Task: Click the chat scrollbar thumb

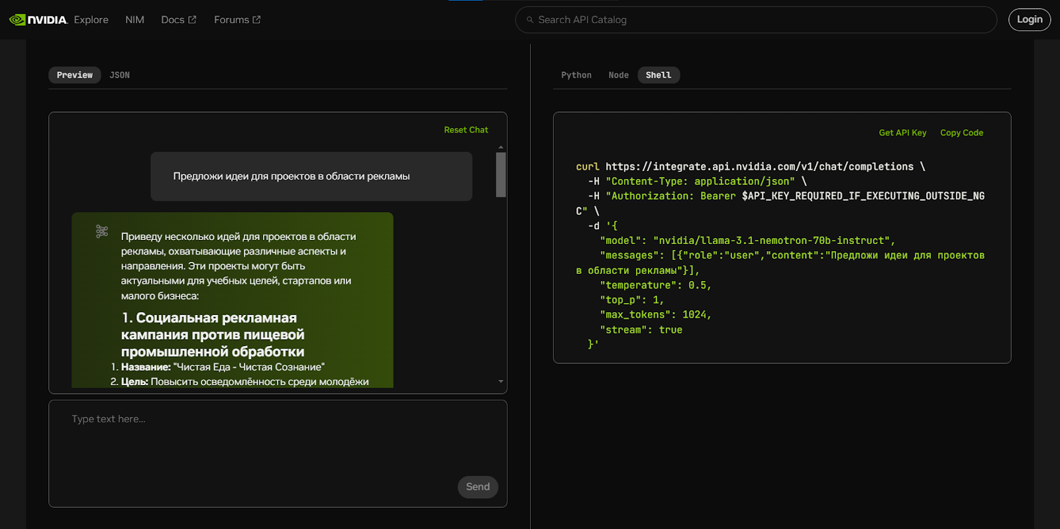Action: [501, 174]
